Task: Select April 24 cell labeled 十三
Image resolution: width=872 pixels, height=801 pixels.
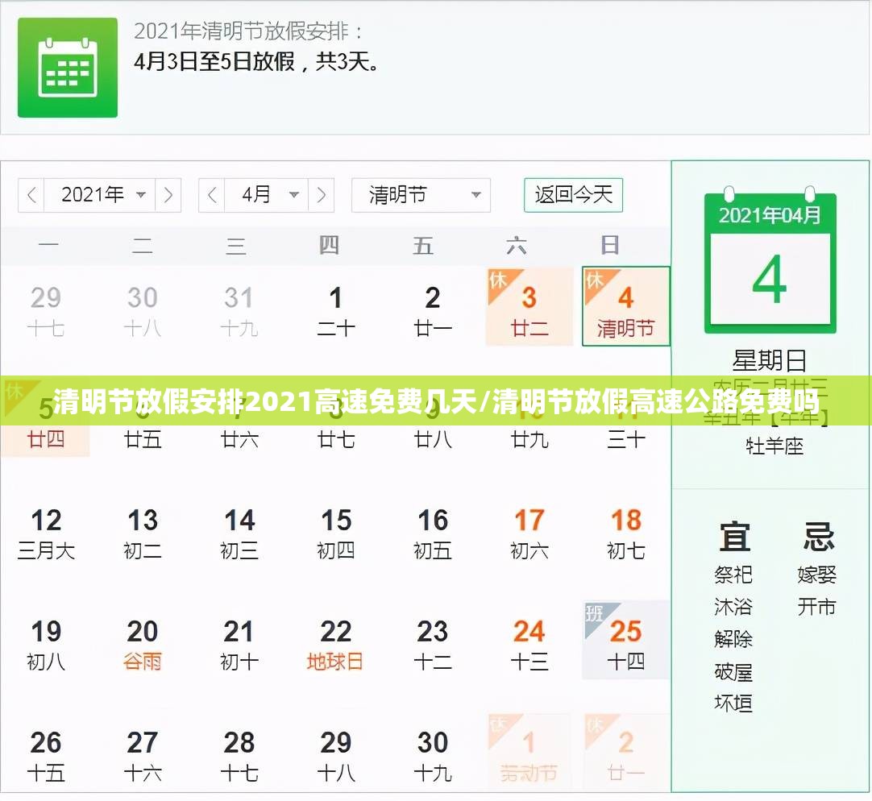Action: pos(529,645)
